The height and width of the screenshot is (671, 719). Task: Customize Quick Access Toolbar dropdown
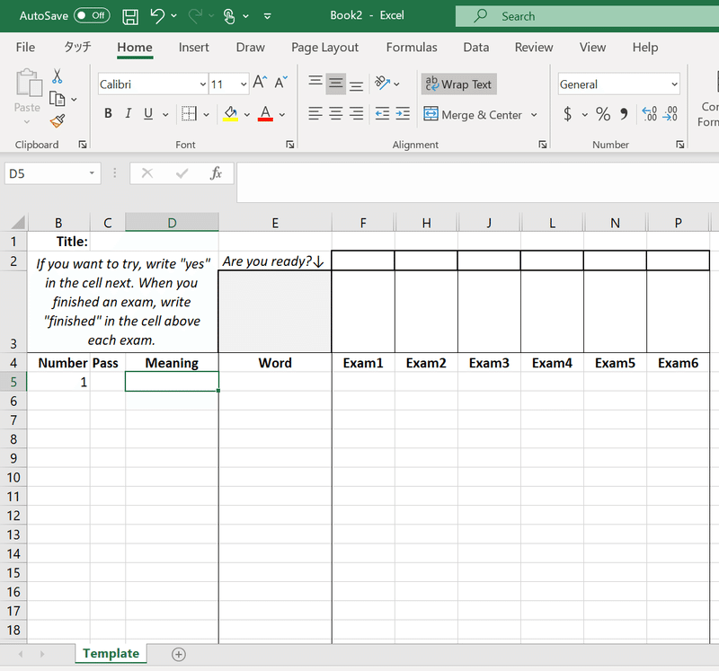267,16
